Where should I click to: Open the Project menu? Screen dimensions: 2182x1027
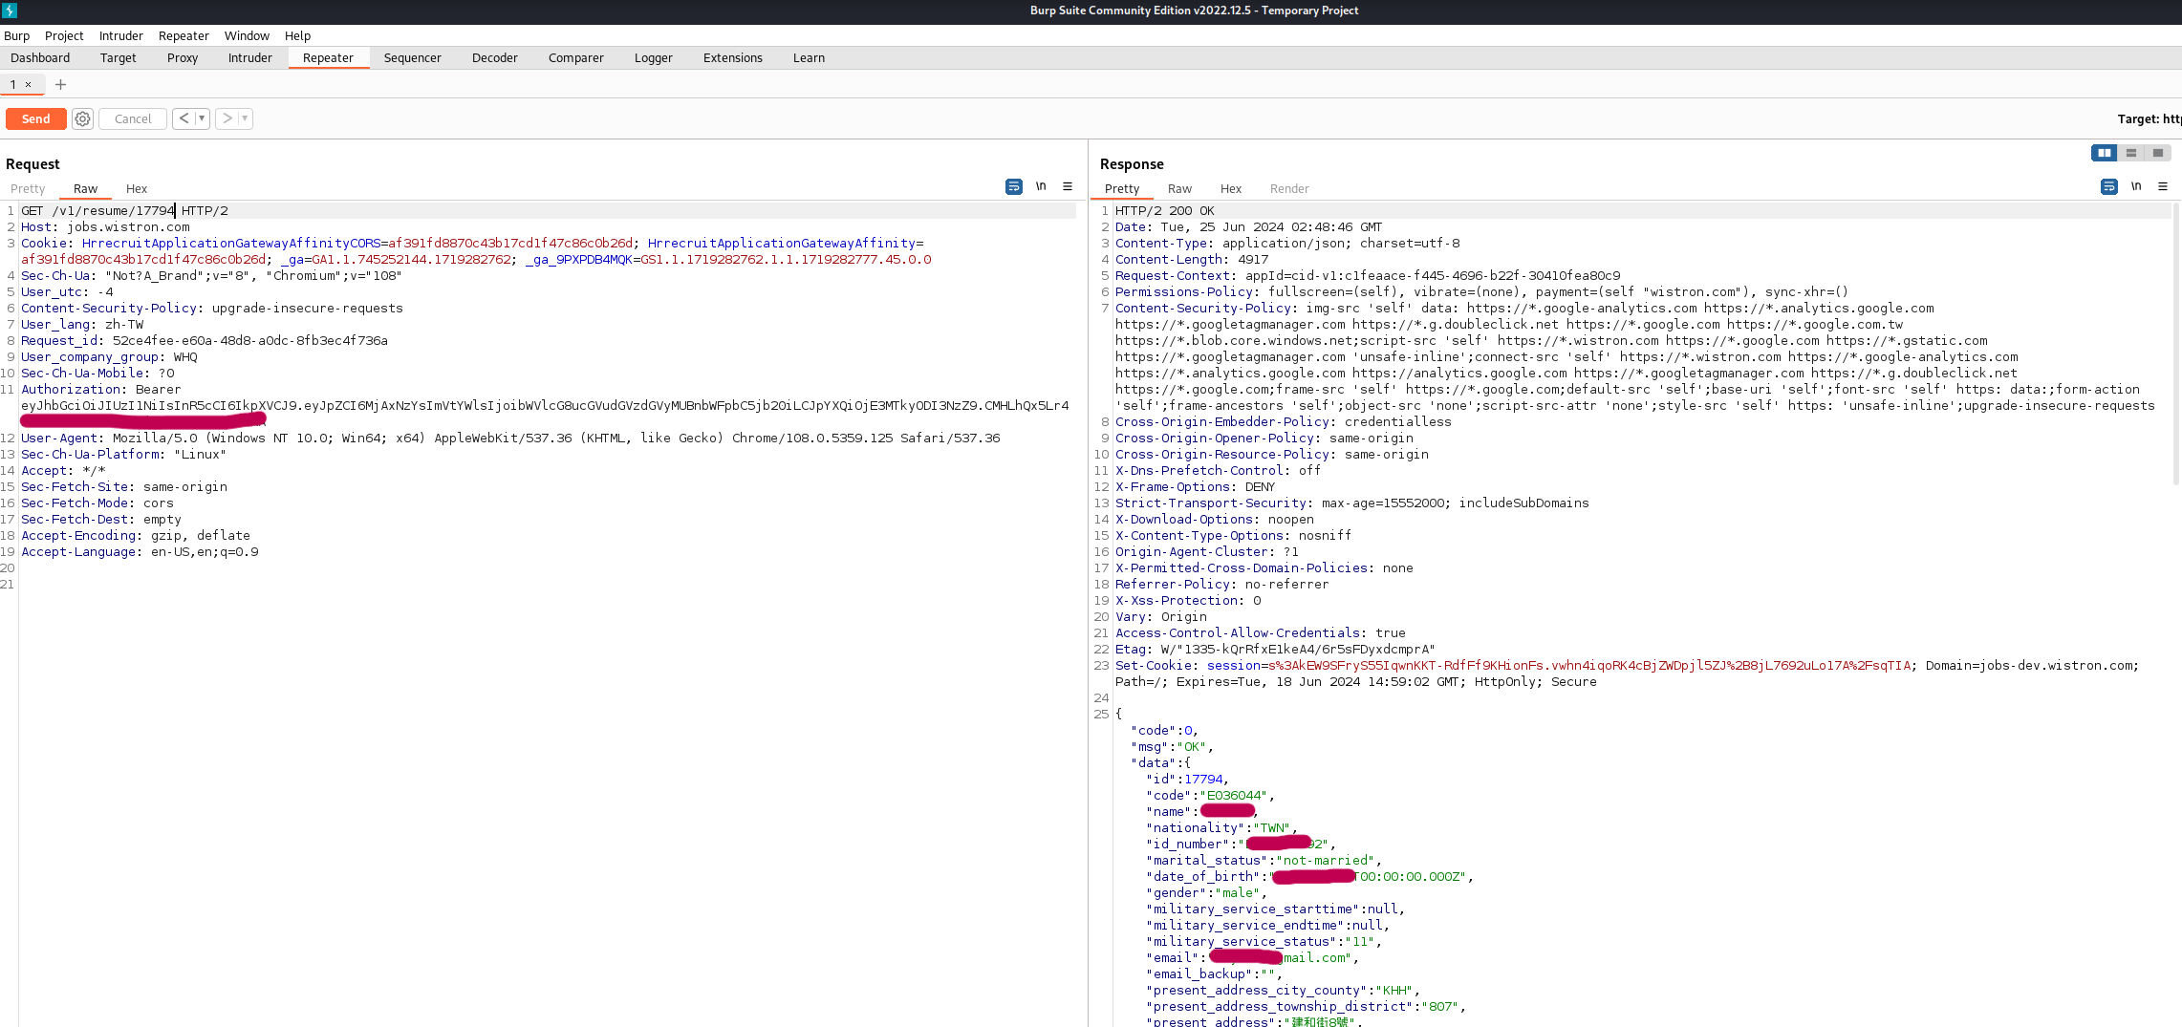tap(64, 35)
